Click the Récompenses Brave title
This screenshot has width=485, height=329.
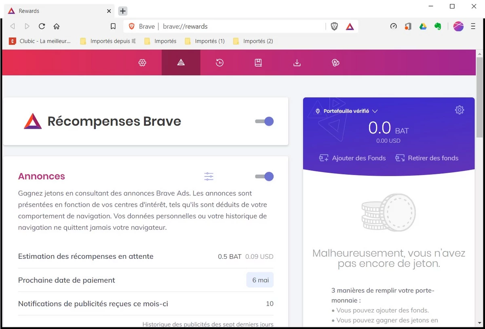click(x=114, y=121)
